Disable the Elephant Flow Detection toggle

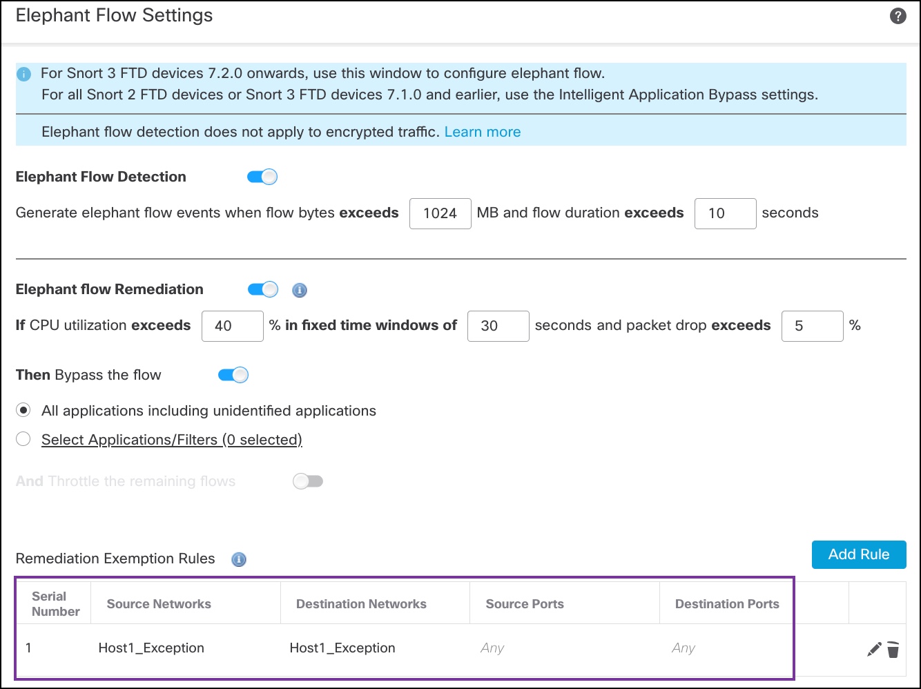262,177
